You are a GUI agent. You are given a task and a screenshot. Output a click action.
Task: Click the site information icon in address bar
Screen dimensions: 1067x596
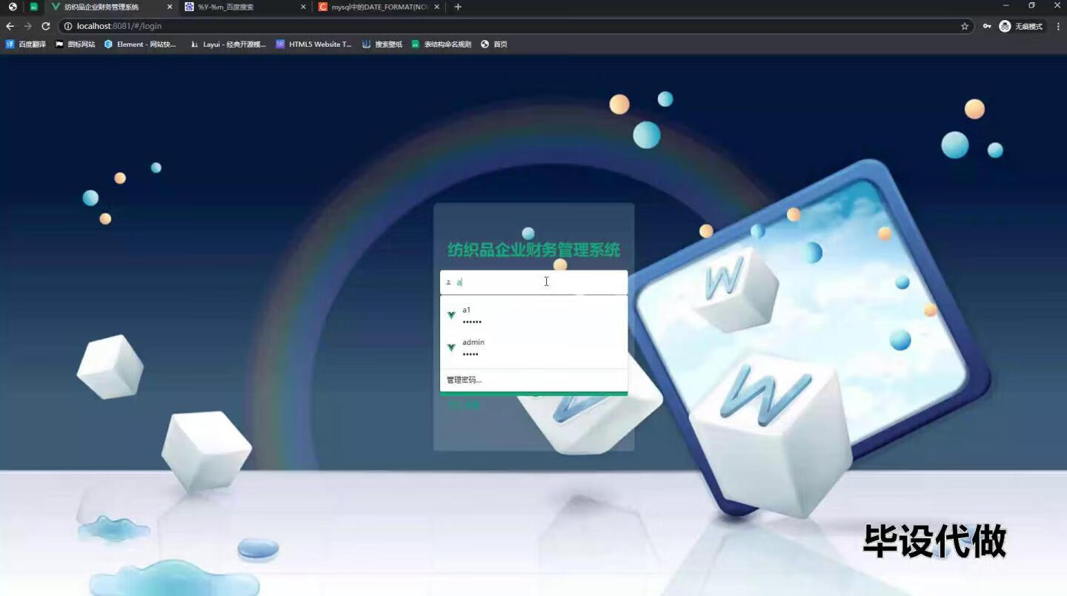[68, 26]
